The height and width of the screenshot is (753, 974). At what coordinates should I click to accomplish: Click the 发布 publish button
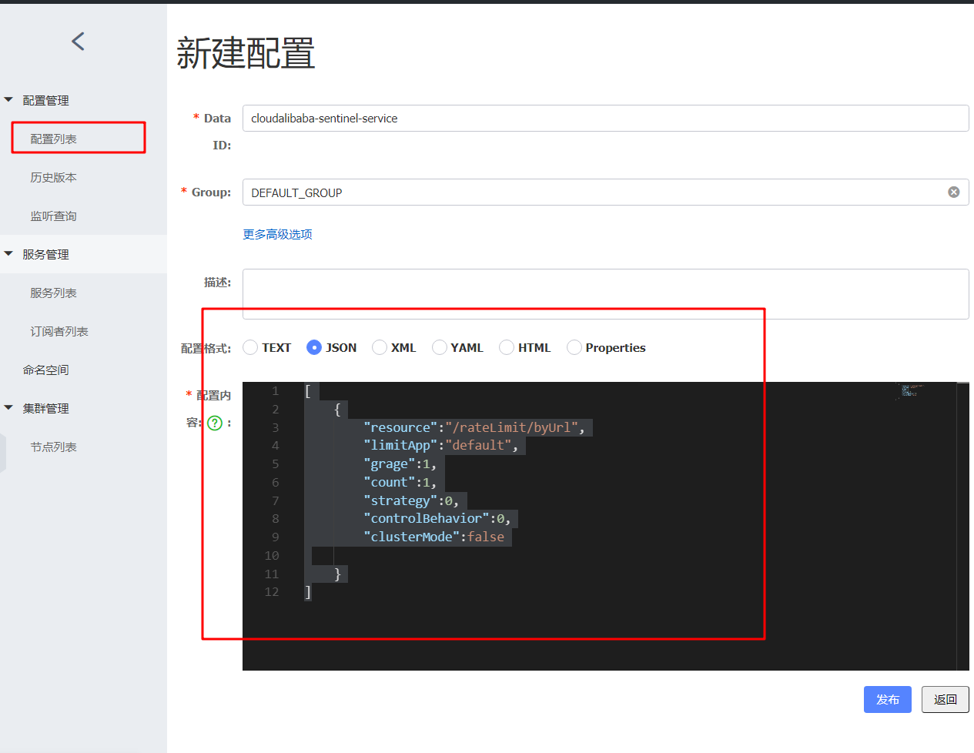[x=888, y=699]
